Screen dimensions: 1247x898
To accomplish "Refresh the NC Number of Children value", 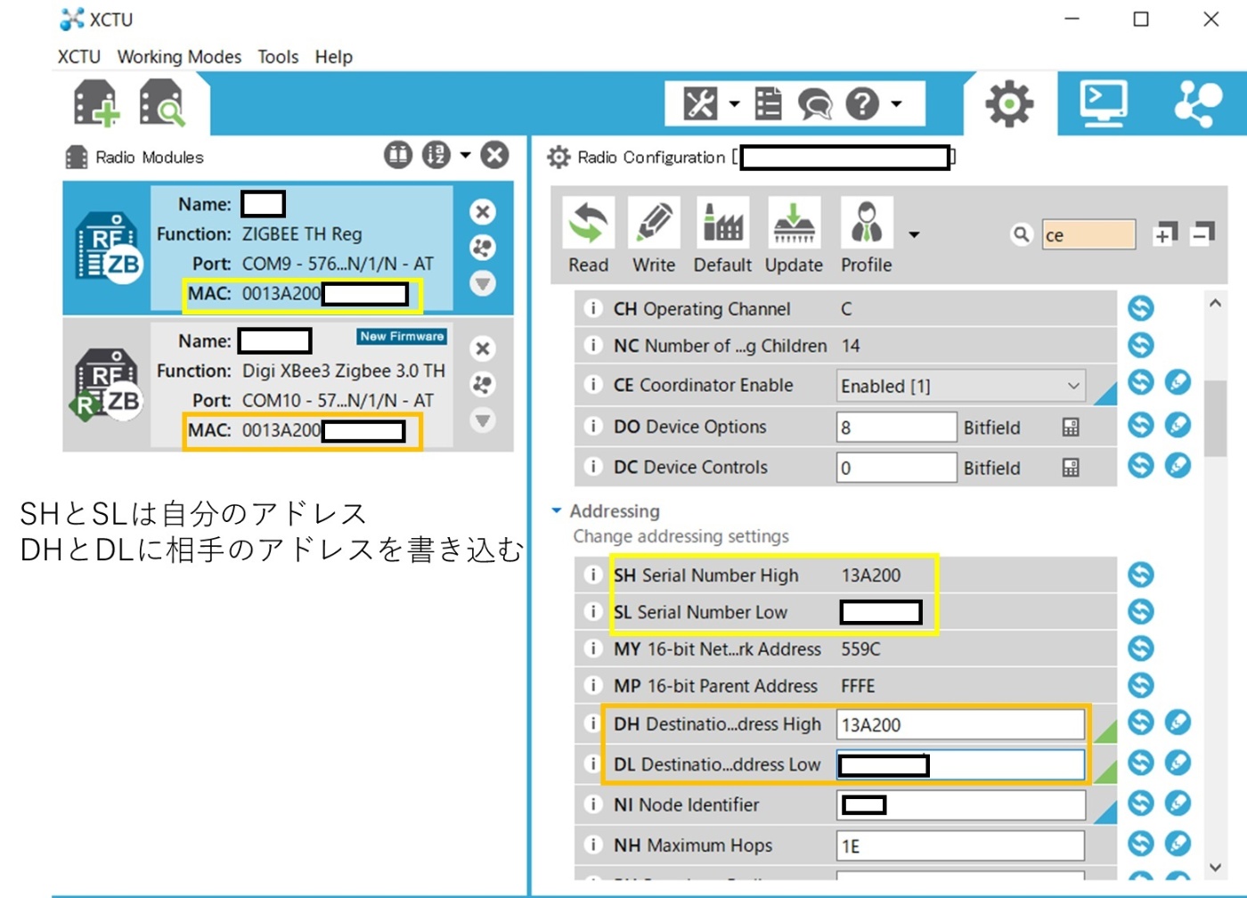I will click(1141, 345).
